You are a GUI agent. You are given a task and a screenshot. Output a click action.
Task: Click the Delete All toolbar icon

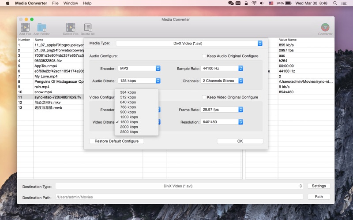(87, 27)
